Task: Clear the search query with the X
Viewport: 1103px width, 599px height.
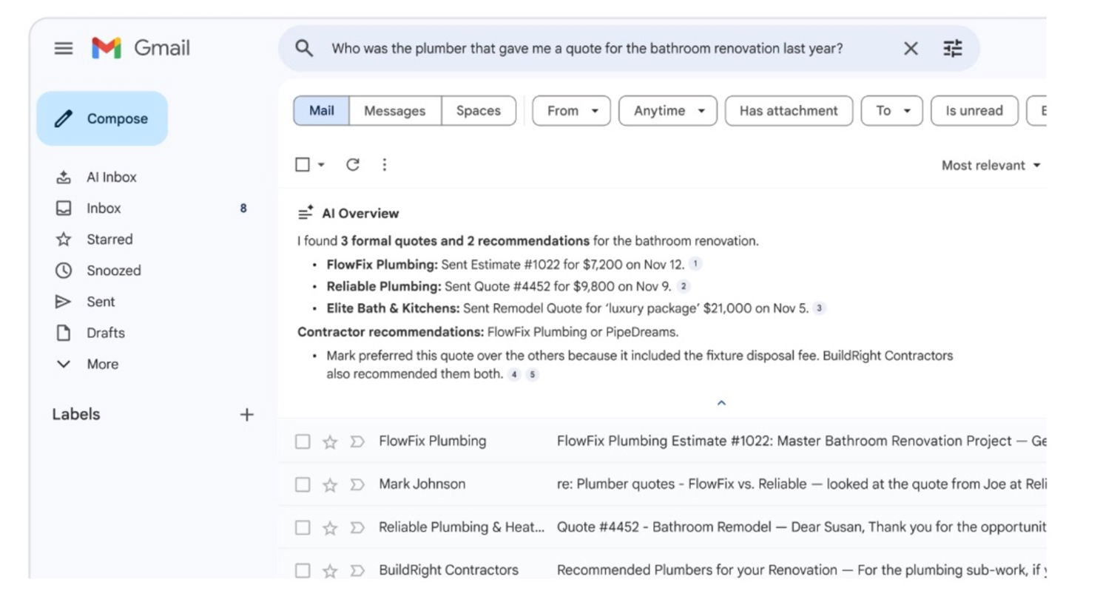Action: (910, 48)
